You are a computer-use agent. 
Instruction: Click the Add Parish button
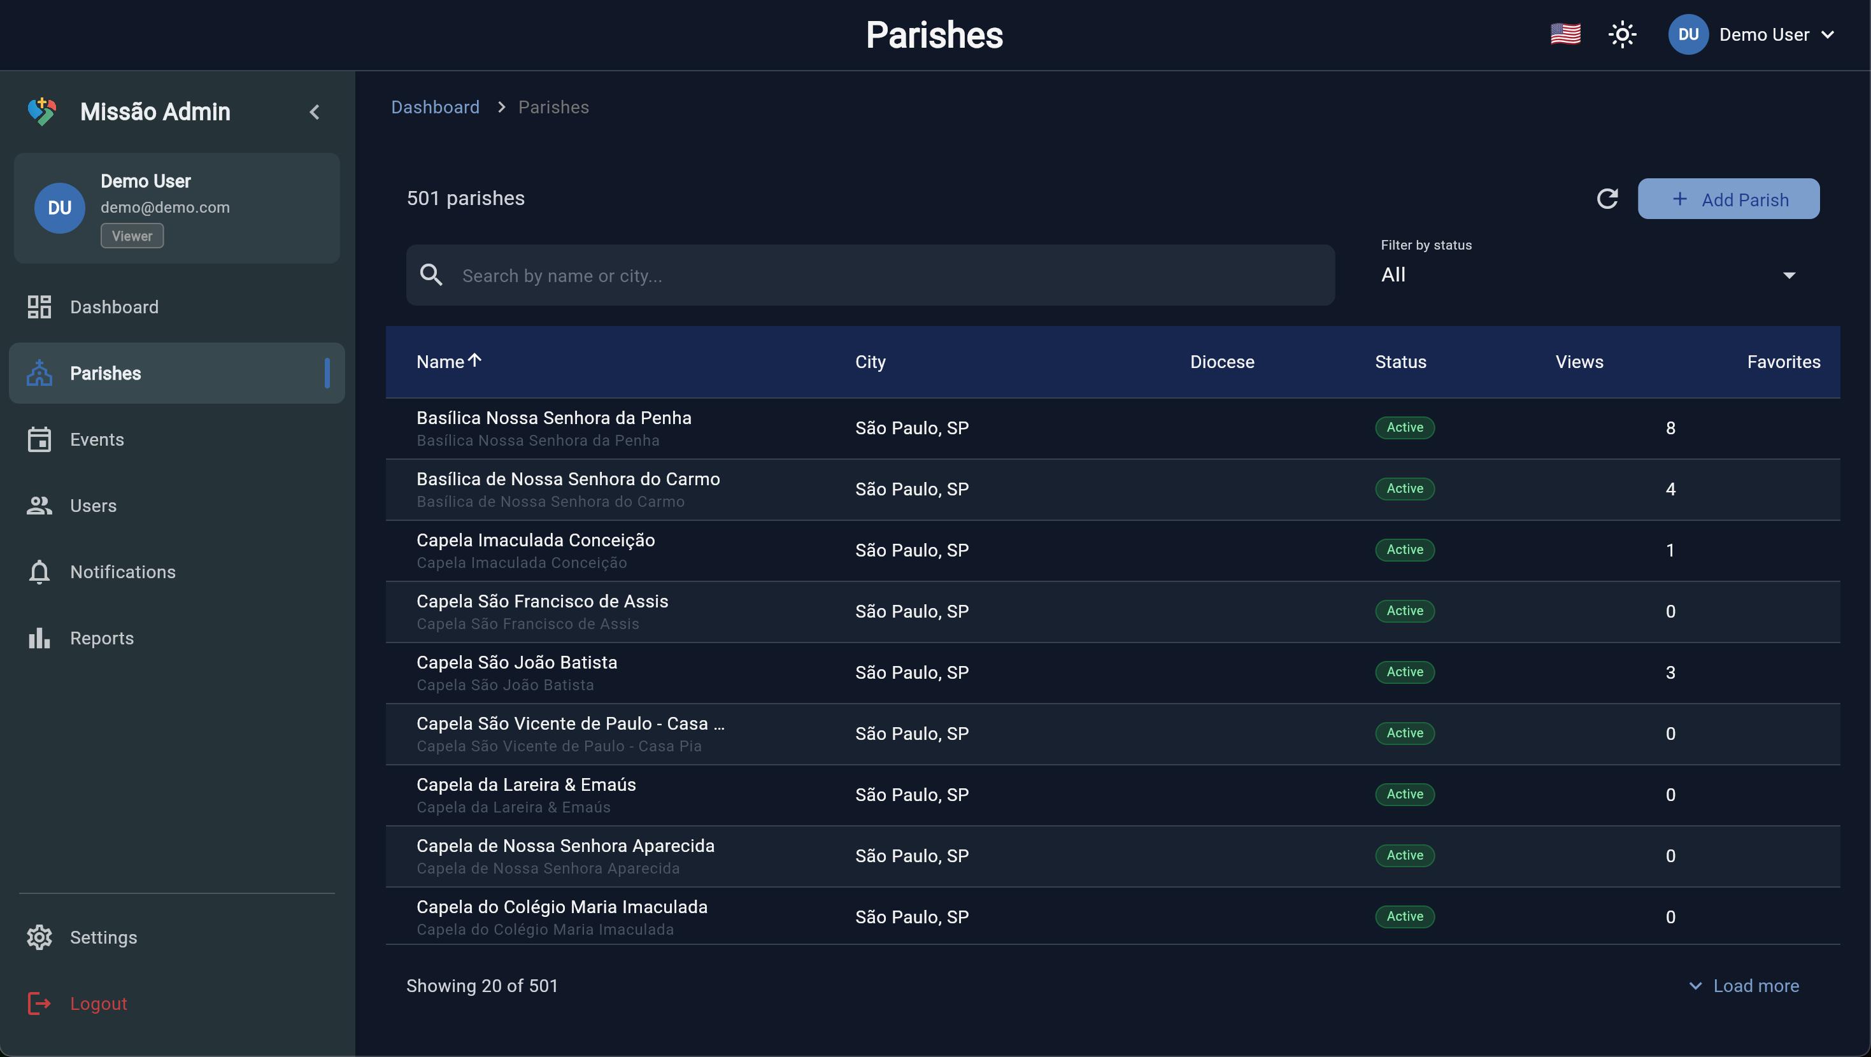(x=1728, y=198)
